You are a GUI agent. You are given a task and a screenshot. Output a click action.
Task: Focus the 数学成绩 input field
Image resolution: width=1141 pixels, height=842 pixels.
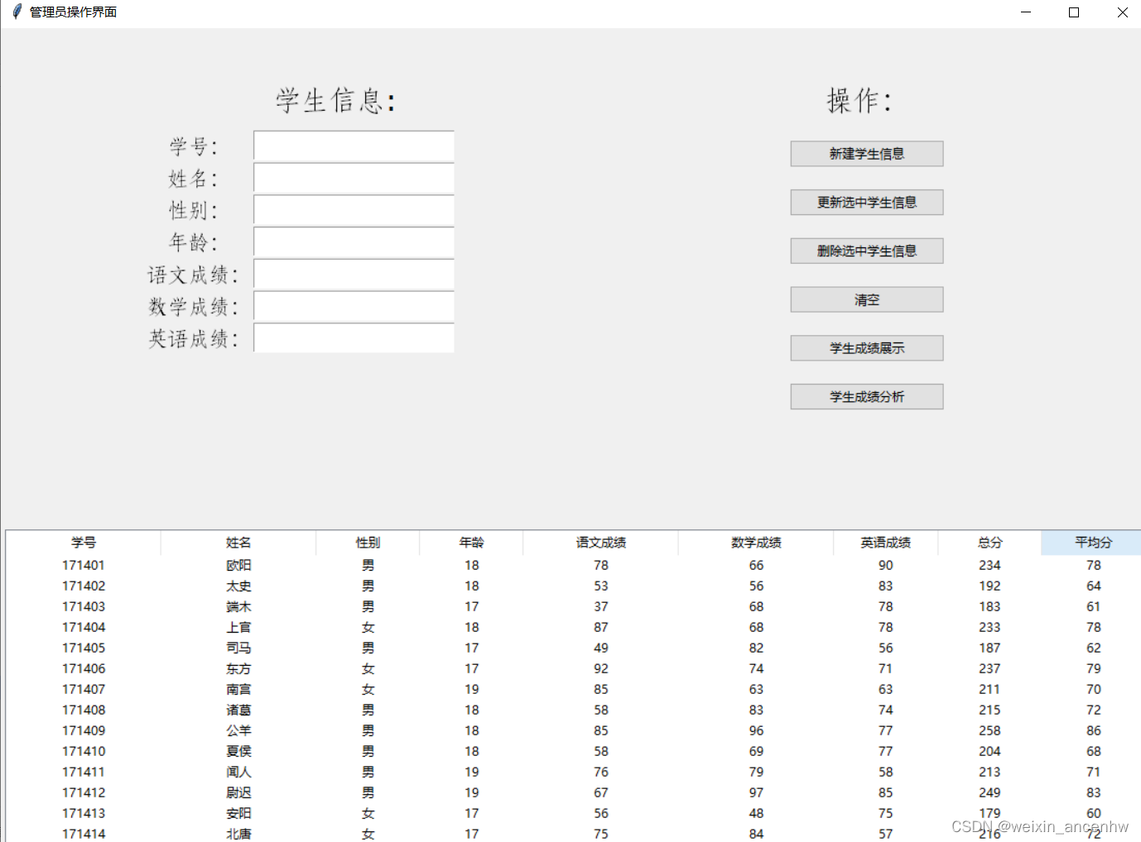pyautogui.click(x=354, y=306)
